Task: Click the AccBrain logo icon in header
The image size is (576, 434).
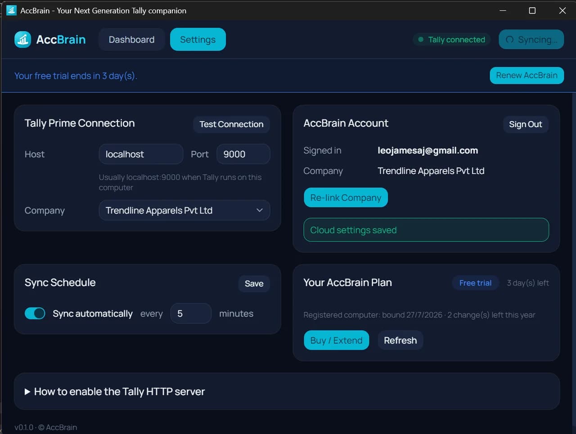Action: coord(22,40)
